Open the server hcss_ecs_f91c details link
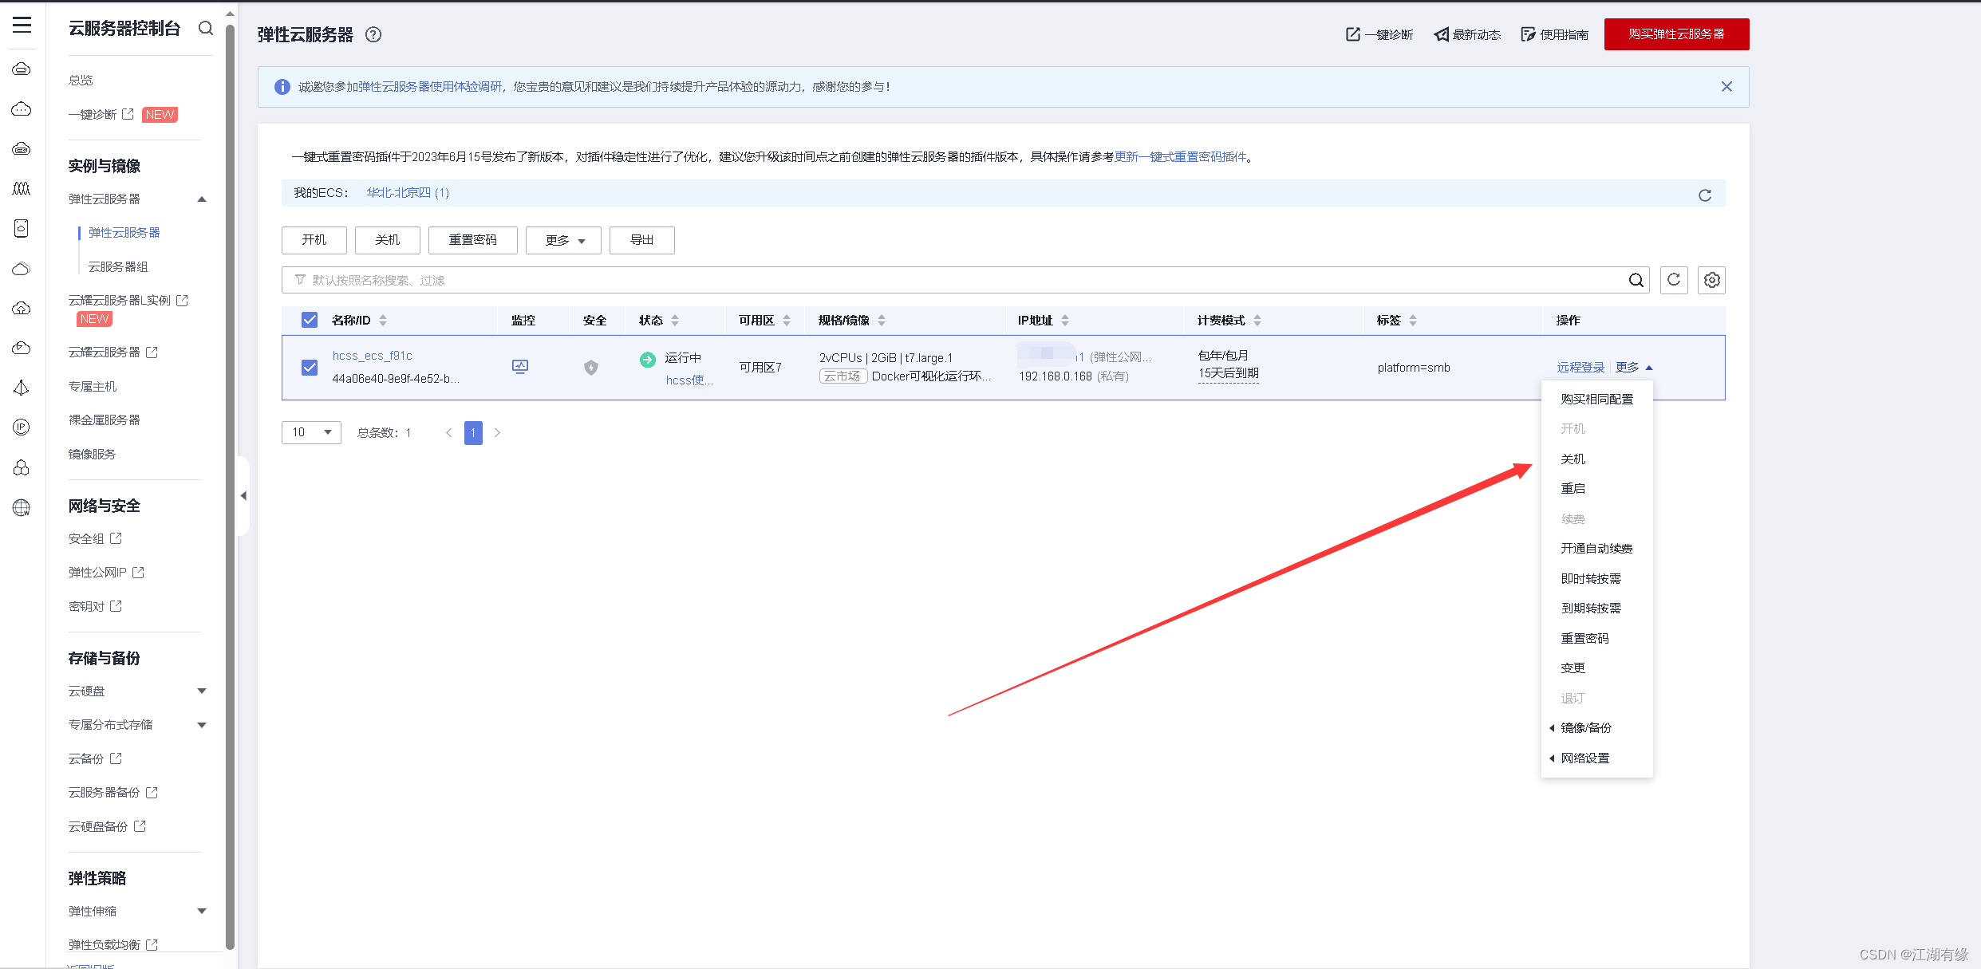The image size is (1981, 969). tap(372, 355)
